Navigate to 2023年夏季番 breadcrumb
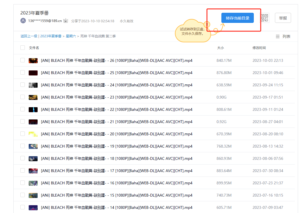This screenshot has height=213, width=305. (51, 36)
